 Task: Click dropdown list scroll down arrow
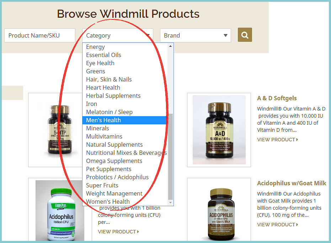tap(170, 203)
